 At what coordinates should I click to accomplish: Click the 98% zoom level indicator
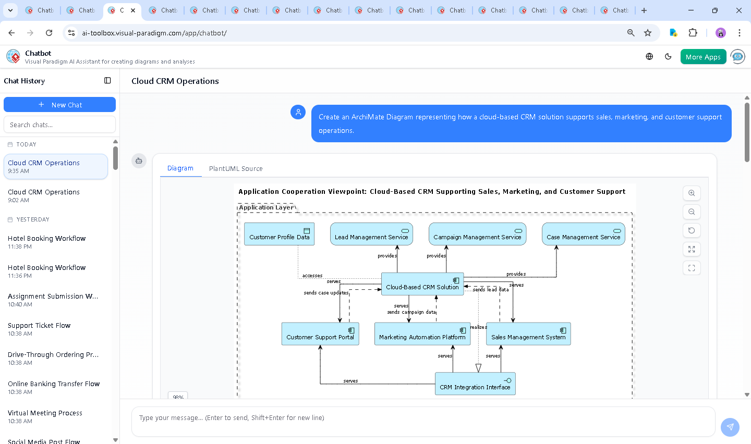[x=177, y=397]
